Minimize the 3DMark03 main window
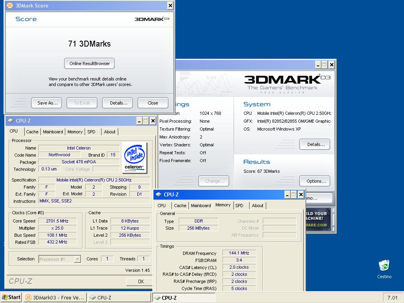The image size is (404, 303). [318, 65]
